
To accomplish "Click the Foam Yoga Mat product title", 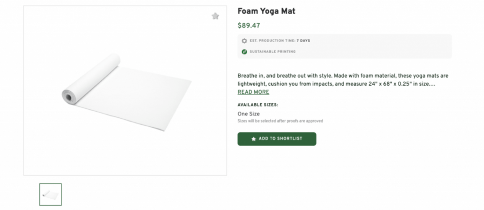I will pos(266,11).
